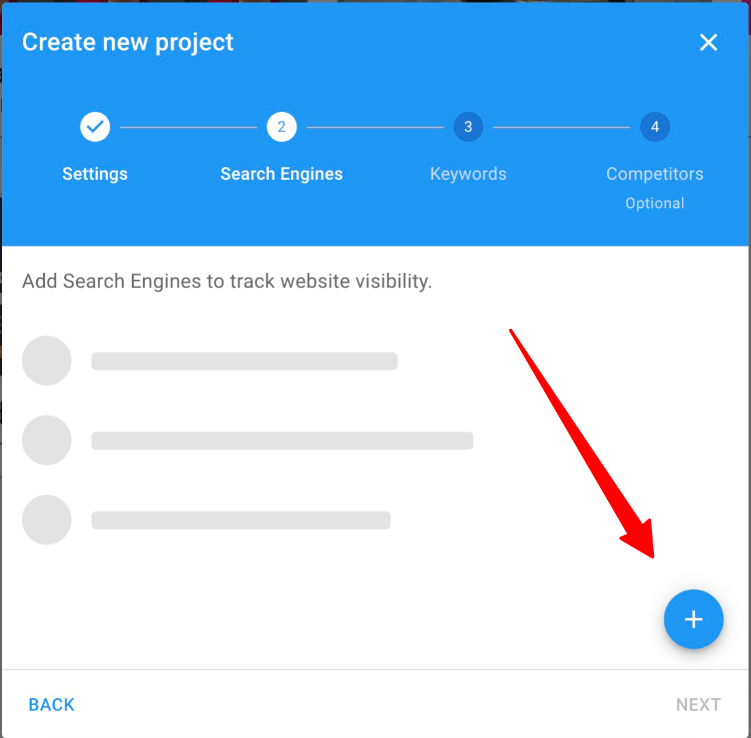
Task: Open the Competitors step label
Action: coord(655,174)
